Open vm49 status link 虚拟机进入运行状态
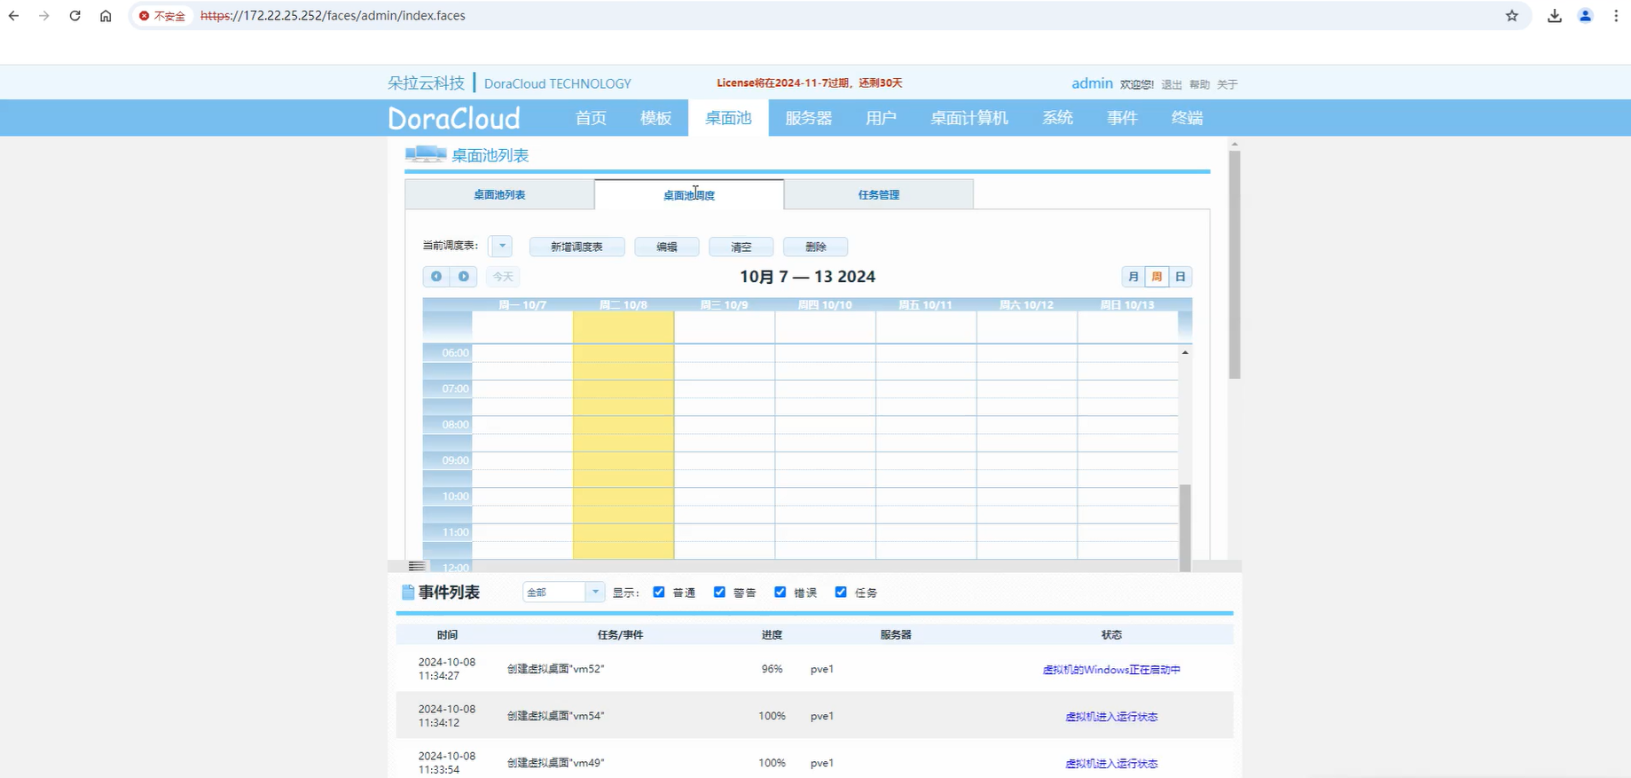The width and height of the screenshot is (1631, 778). tap(1111, 764)
